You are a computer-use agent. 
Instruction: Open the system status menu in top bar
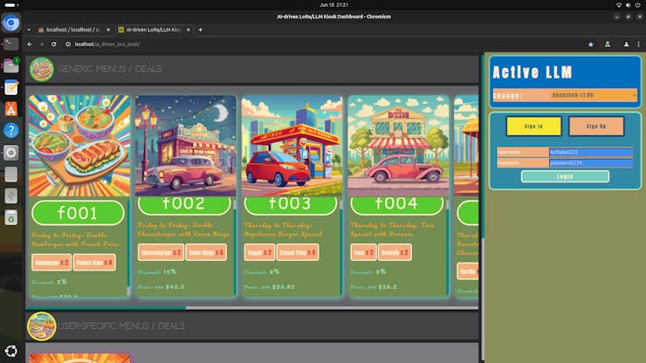coord(629,5)
